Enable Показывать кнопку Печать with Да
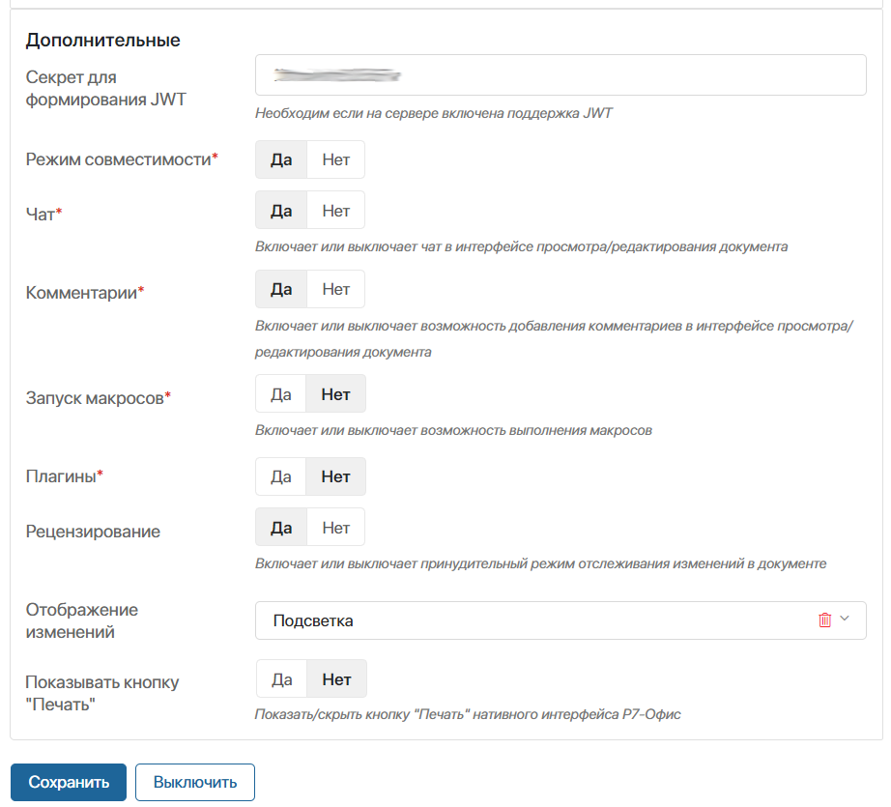 coord(282,679)
